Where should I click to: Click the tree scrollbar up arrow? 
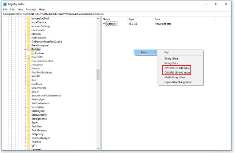[98, 18]
